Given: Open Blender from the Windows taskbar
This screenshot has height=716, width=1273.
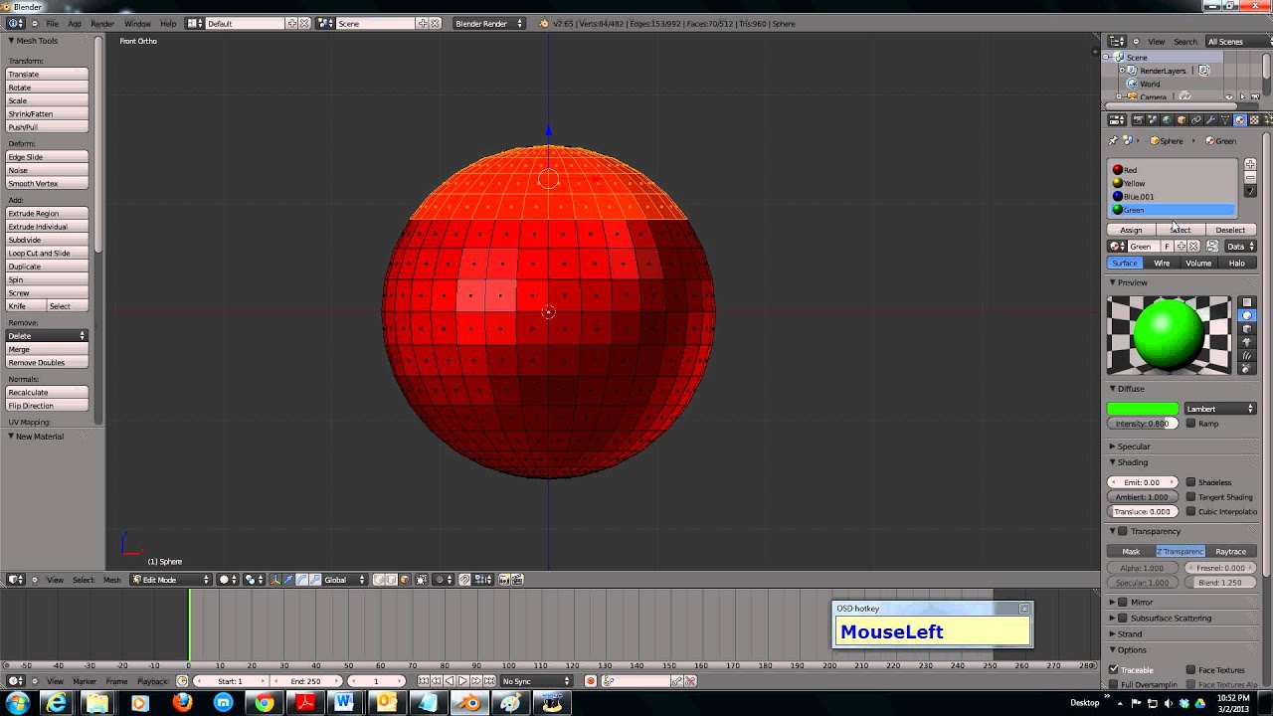Looking at the screenshot, I should tap(469, 703).
